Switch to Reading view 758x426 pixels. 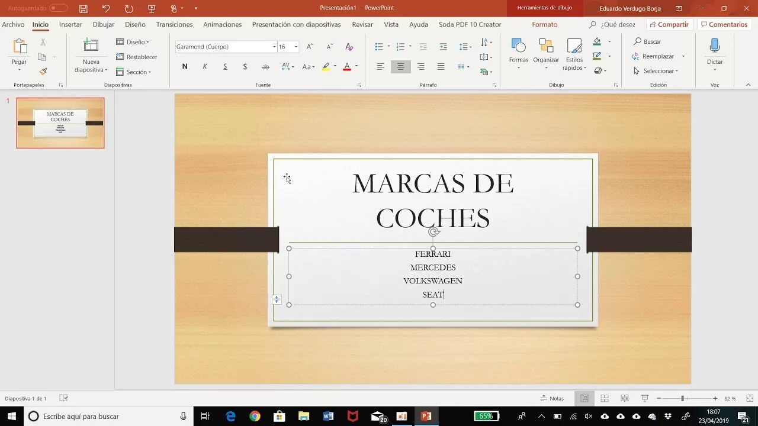point(624,398)
